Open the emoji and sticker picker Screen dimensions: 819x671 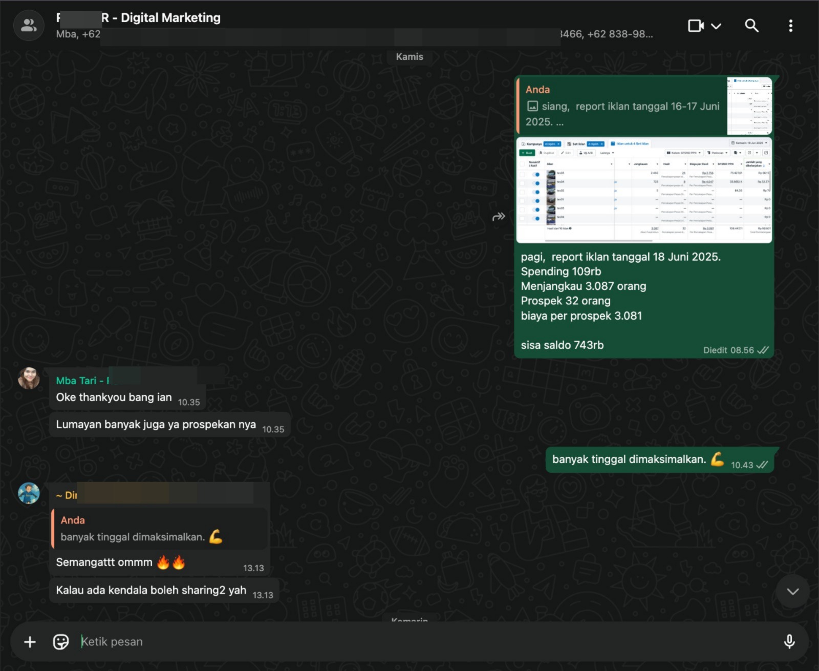[x=61, y=642]
